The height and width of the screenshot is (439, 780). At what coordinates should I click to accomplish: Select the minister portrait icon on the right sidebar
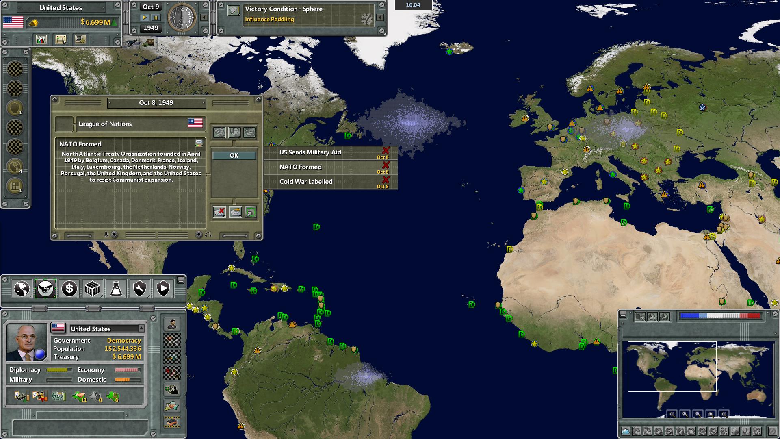[x=172, y=324]
